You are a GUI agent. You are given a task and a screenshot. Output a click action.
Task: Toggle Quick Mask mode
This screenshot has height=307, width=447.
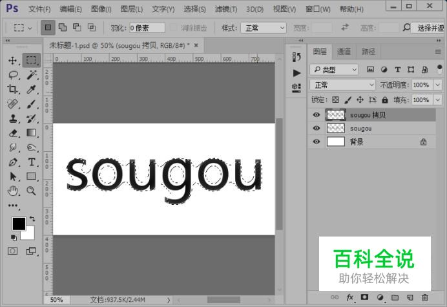click(x=12, y=251)
